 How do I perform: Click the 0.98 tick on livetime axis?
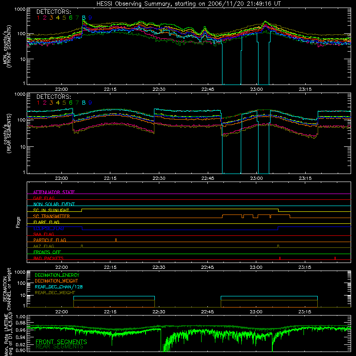[x=21, y=323]
